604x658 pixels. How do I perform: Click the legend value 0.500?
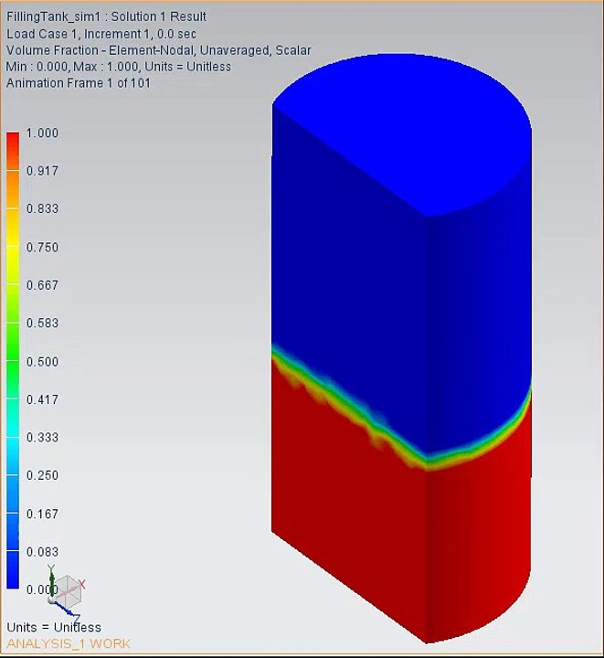[x=42, y=362]
